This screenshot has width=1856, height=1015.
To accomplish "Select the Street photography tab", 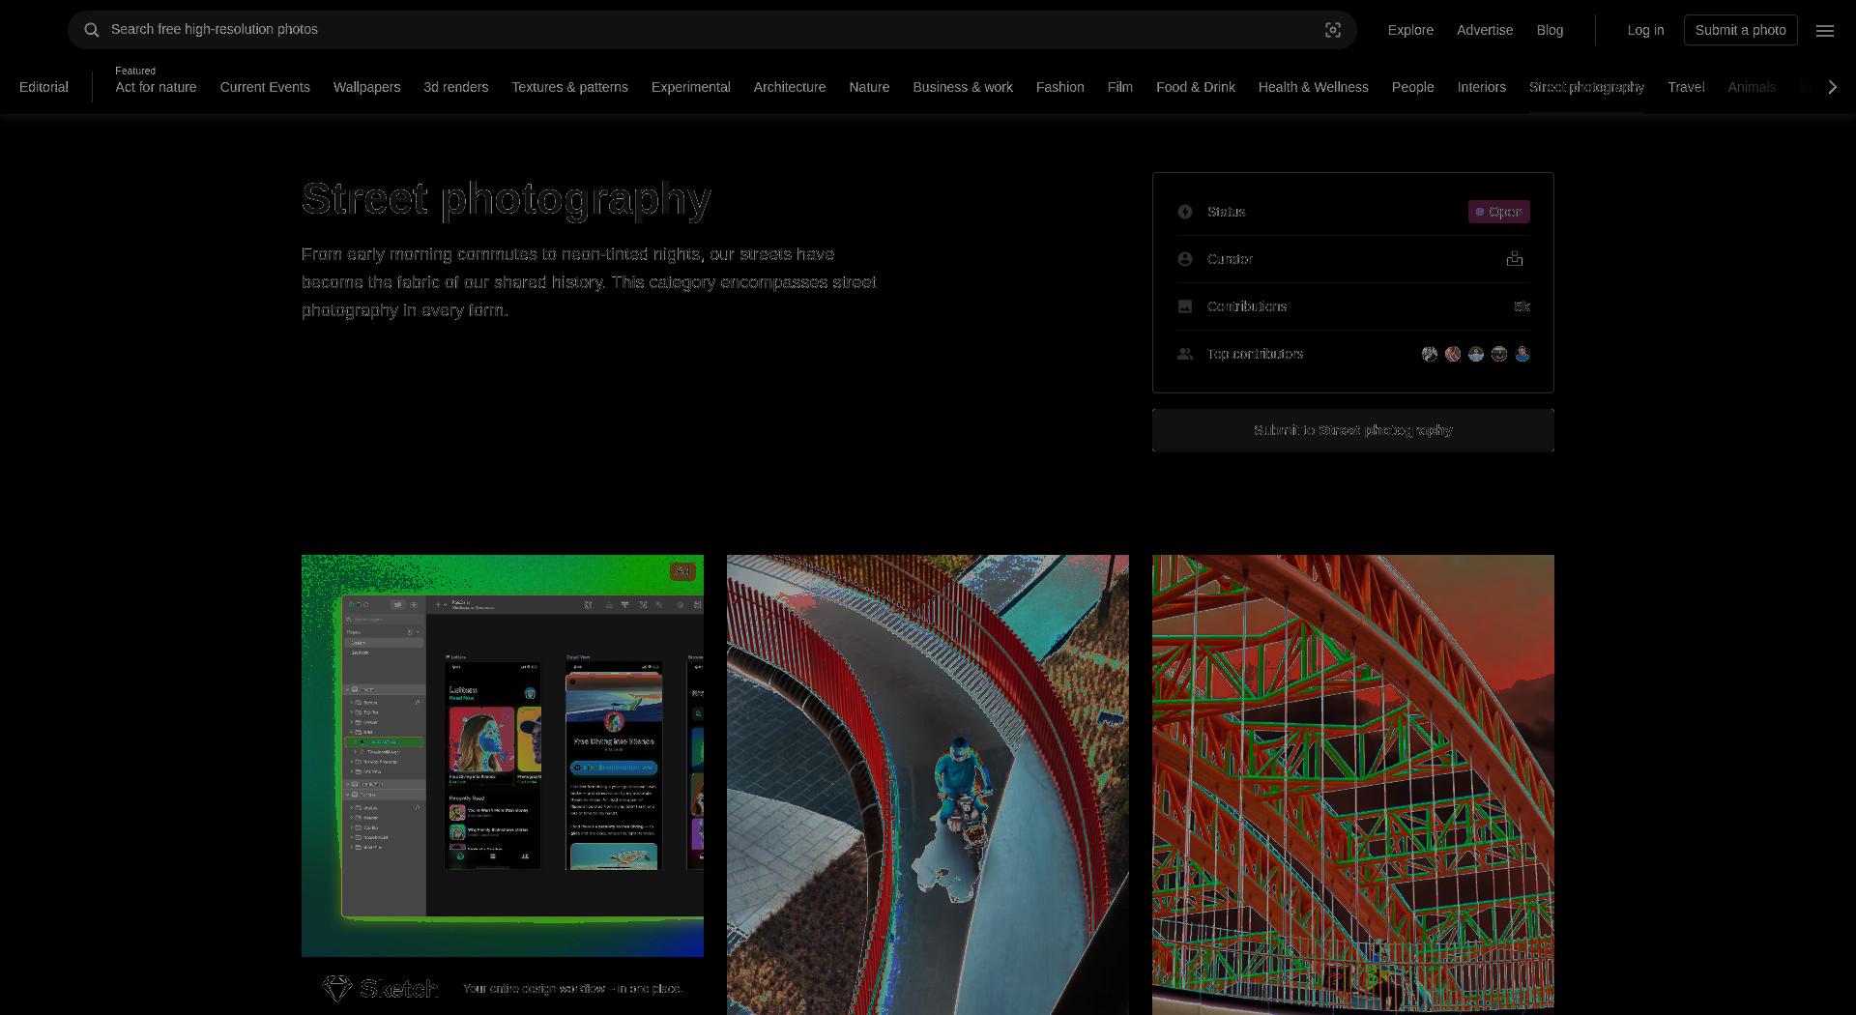I will tap(1586, 87).
